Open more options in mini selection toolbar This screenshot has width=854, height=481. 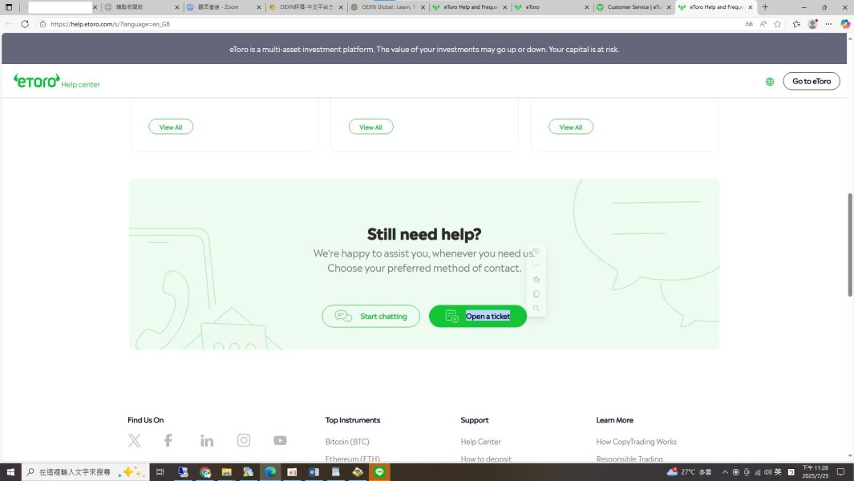pos(536,265)
